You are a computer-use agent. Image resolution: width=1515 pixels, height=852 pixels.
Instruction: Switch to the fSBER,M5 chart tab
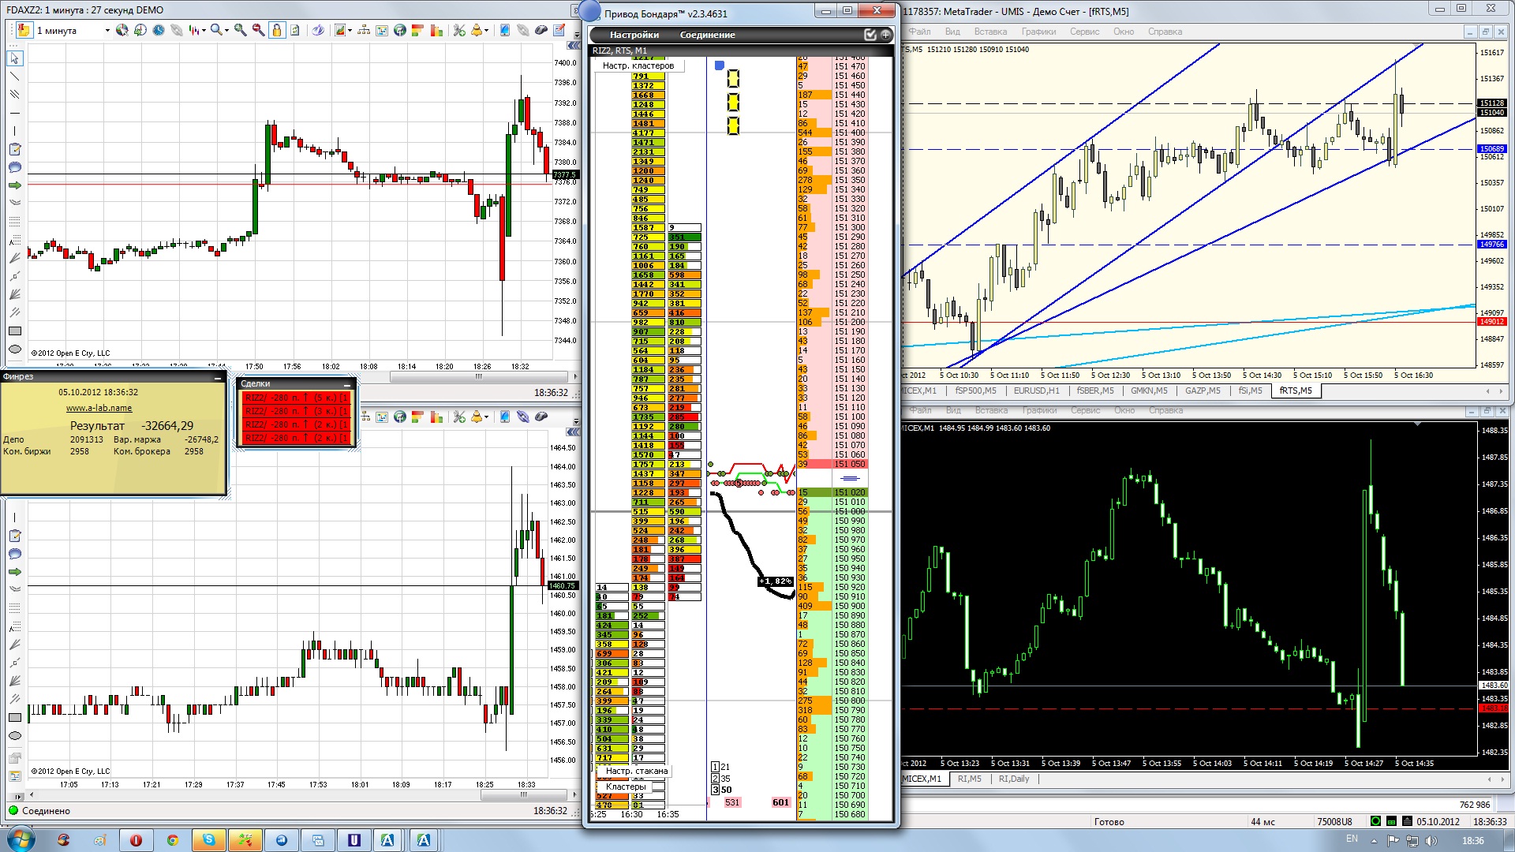pyautogui.click(x=1095, y=390)
